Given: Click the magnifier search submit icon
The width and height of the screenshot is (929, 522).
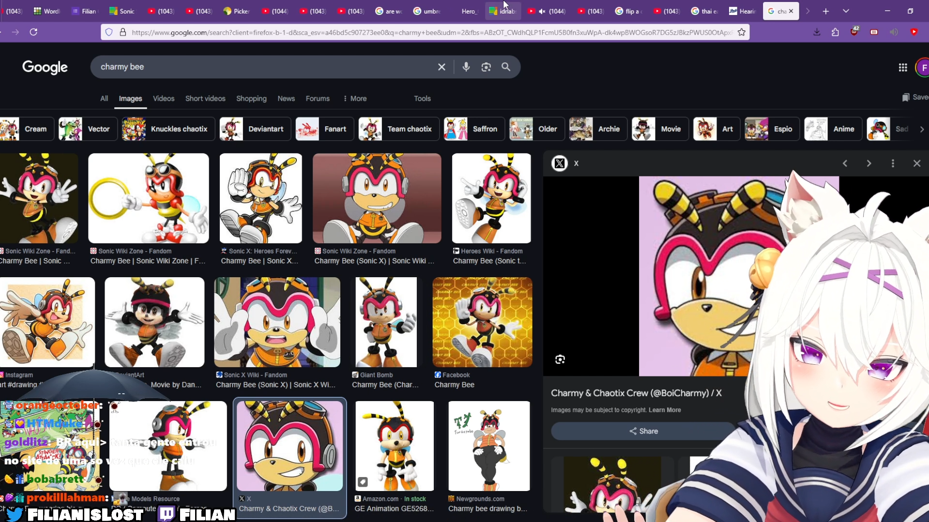Looking at the screenshot, I should (x=506, y=67).
